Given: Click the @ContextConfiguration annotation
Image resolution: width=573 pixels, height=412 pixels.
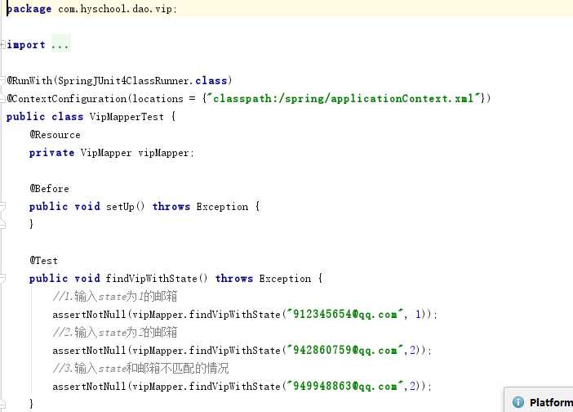Looking at the screenshot, I should coord(66,98).
